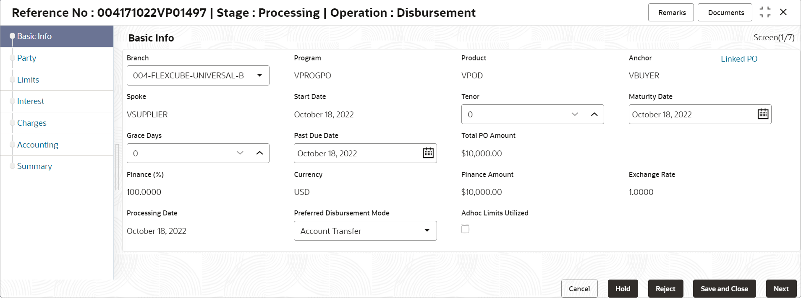Proceed with the Next button
Image resolution: width=801 pixels, height=298 pixels.
781,289
